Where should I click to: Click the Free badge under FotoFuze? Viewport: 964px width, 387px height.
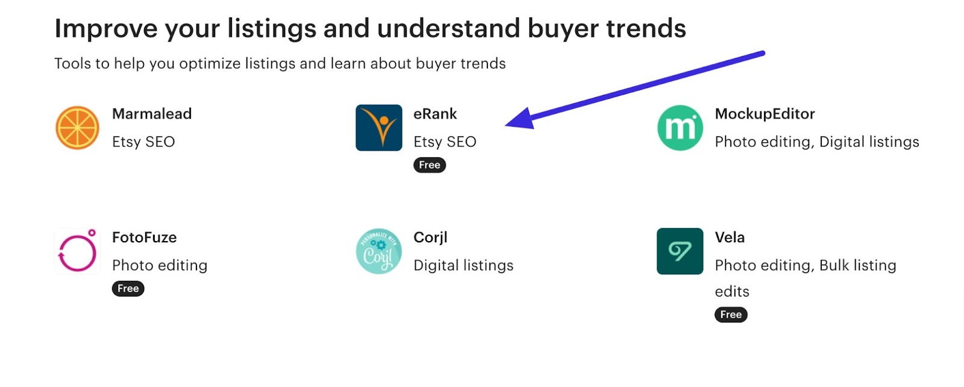[128, 289]
